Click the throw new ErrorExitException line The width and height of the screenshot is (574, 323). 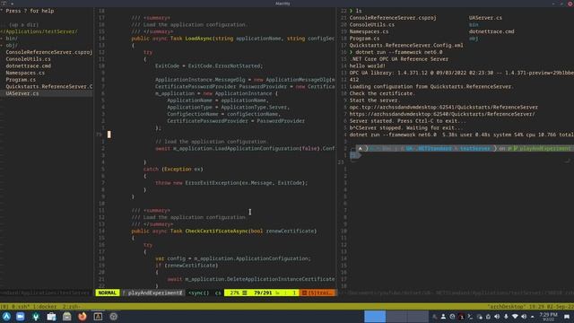click(x=231, y=183)
